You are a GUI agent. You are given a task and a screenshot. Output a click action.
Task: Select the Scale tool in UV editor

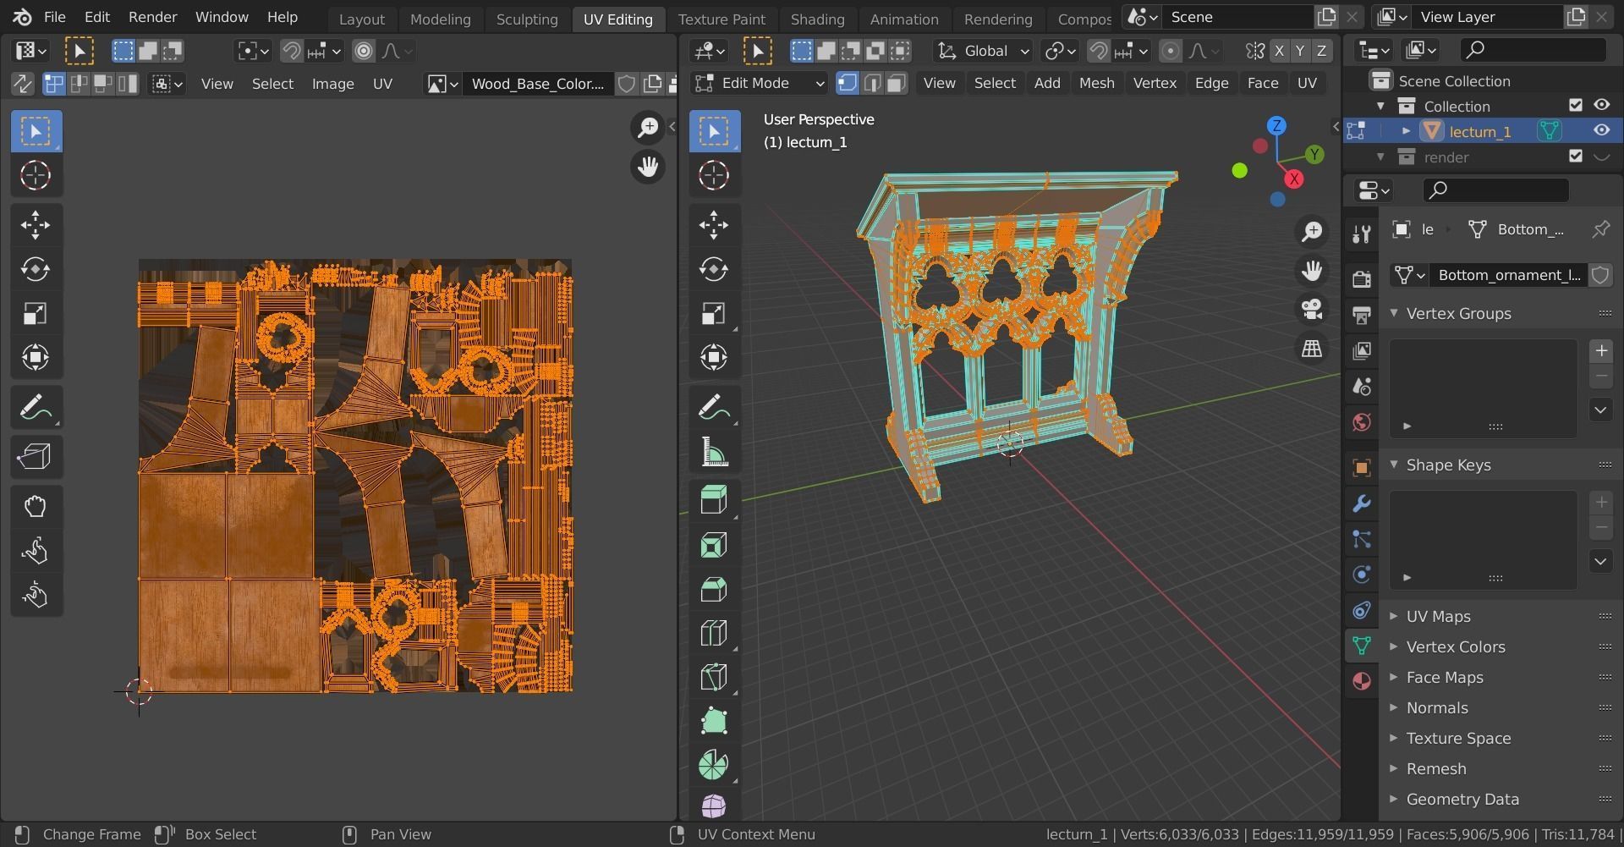coord(36,313)
